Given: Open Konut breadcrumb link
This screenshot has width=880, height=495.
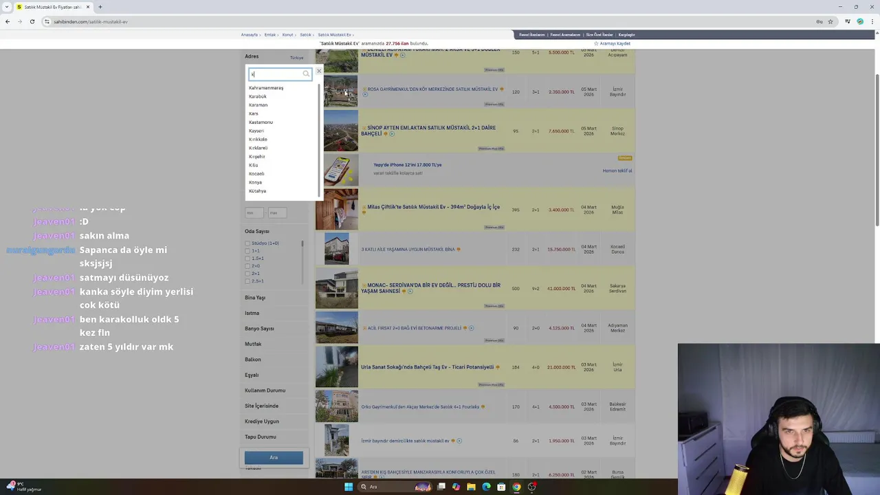Looking at the screenshot, I should click(x=287, y=34).
